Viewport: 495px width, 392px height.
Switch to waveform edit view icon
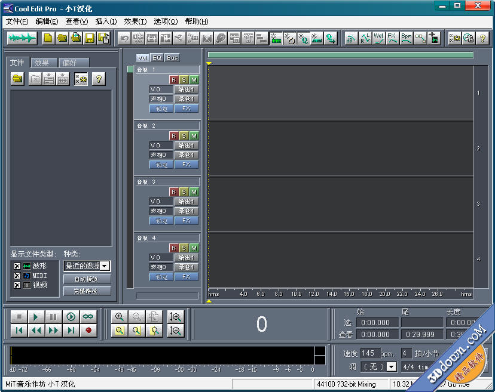click(22, 38)
